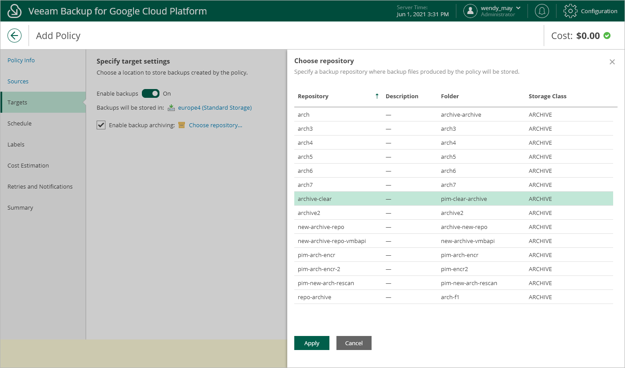Sort by Storage Class column header
Viewport: 625px width, 368px height.
[548, 96]
